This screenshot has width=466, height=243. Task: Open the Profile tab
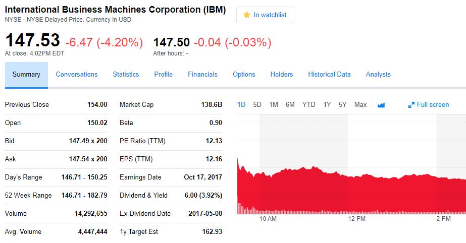click(163, 75)
